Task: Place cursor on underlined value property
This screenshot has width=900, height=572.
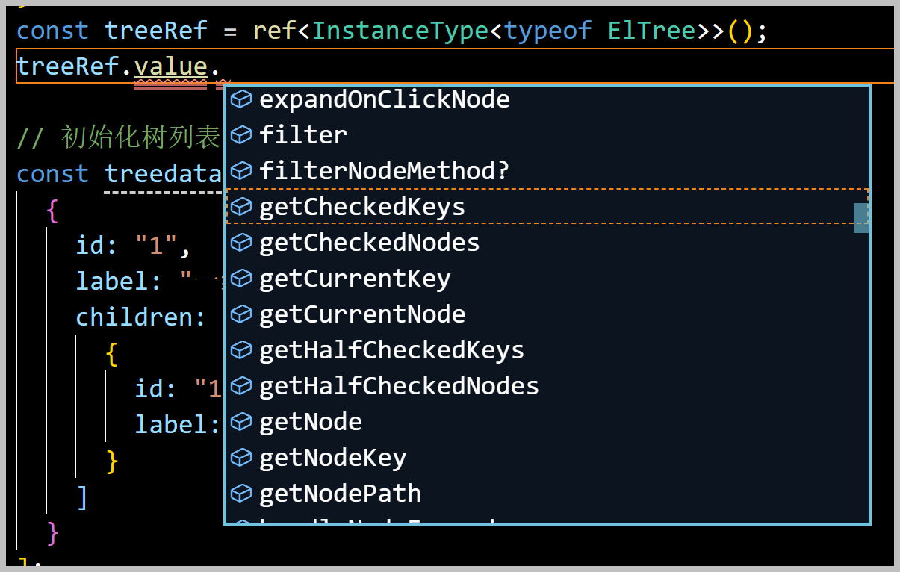Action: tap(170, 66)
